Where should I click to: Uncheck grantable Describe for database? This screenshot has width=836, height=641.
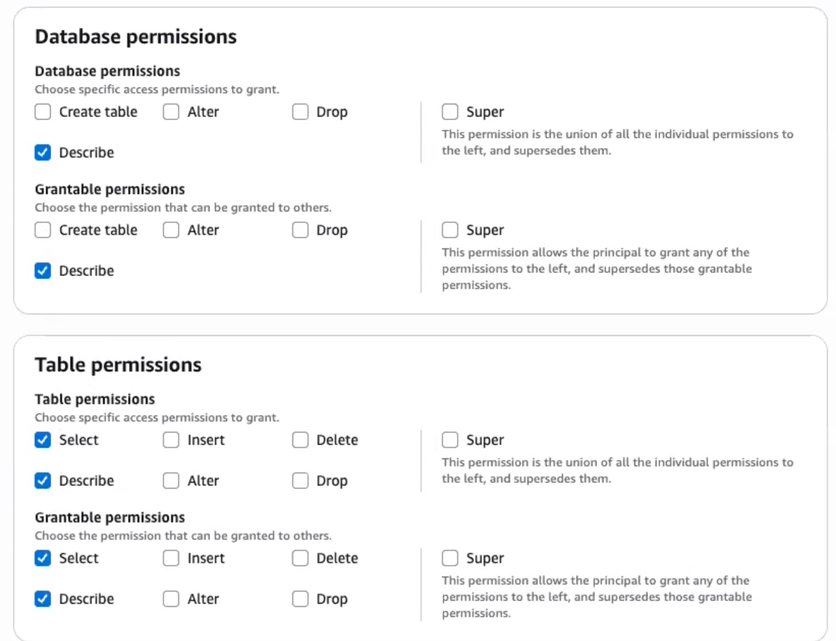click(43, 271)
